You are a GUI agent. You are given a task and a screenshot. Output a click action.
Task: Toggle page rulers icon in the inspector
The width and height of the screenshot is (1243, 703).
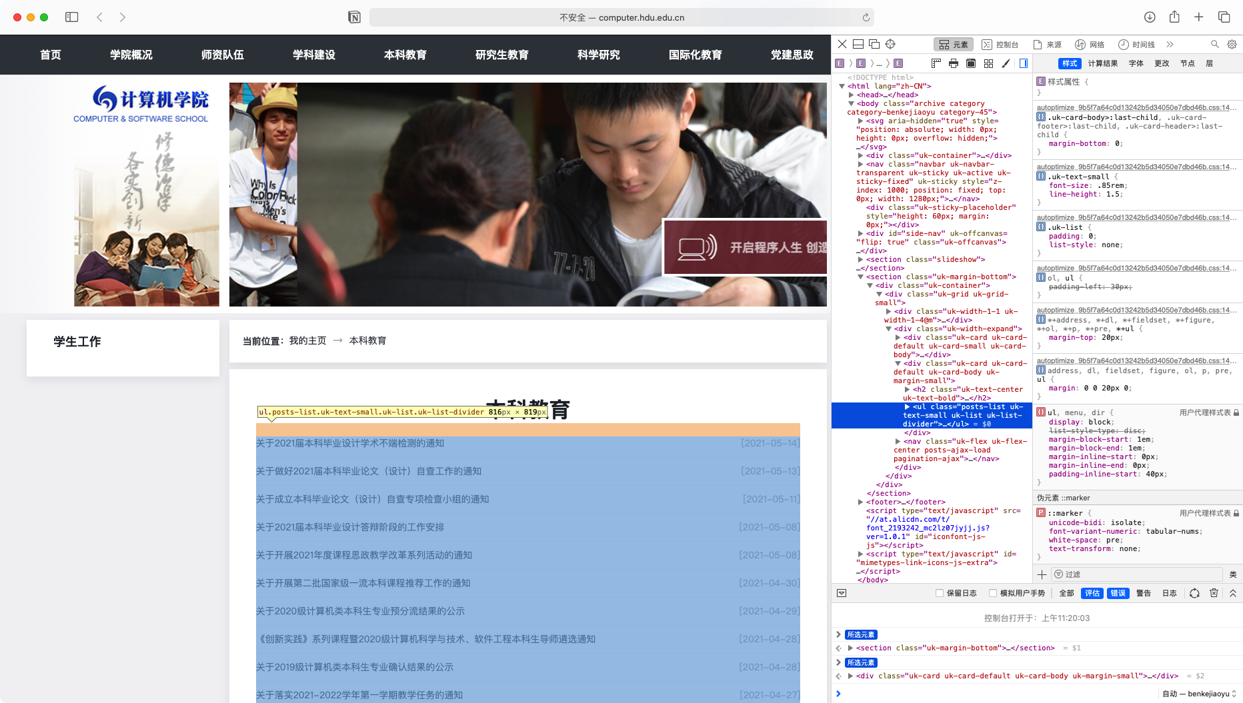[x=936, y=63]
